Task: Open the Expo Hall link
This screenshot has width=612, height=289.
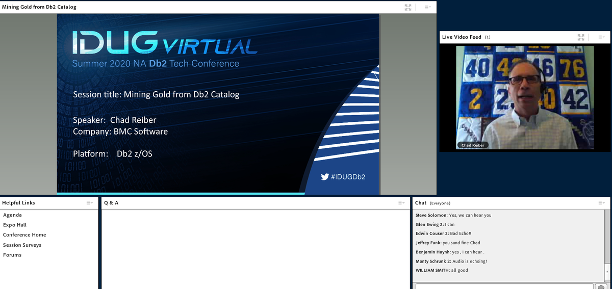Action: [x=15, y=225]
